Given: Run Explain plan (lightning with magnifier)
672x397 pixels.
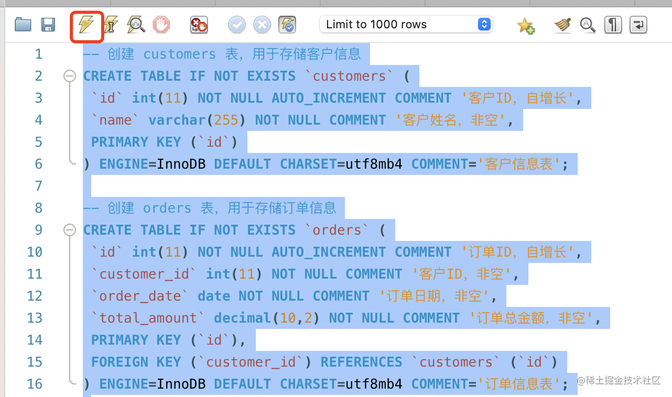Looking at the screenshot, I should (x=136, y=25).
